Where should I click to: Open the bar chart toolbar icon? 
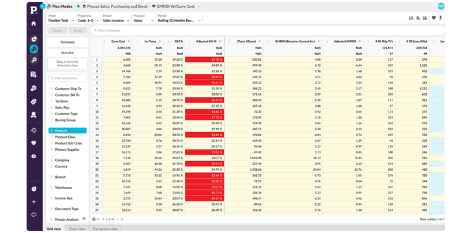coord(425,18)
